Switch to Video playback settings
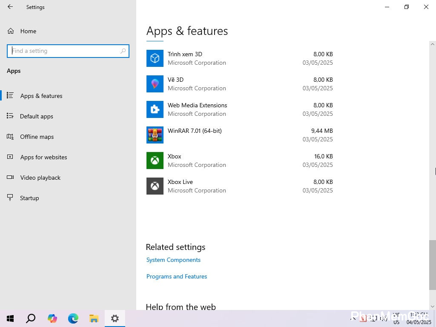Screen dimensions: 436x327 pos(40,178)
